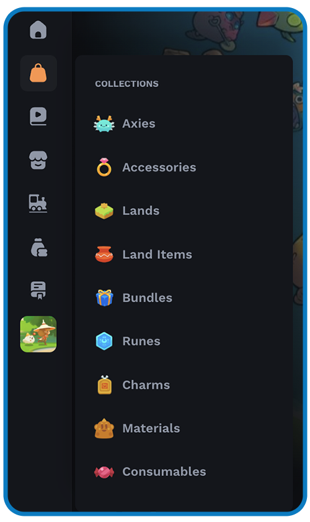Open the video book guide icon

(38, 116)
